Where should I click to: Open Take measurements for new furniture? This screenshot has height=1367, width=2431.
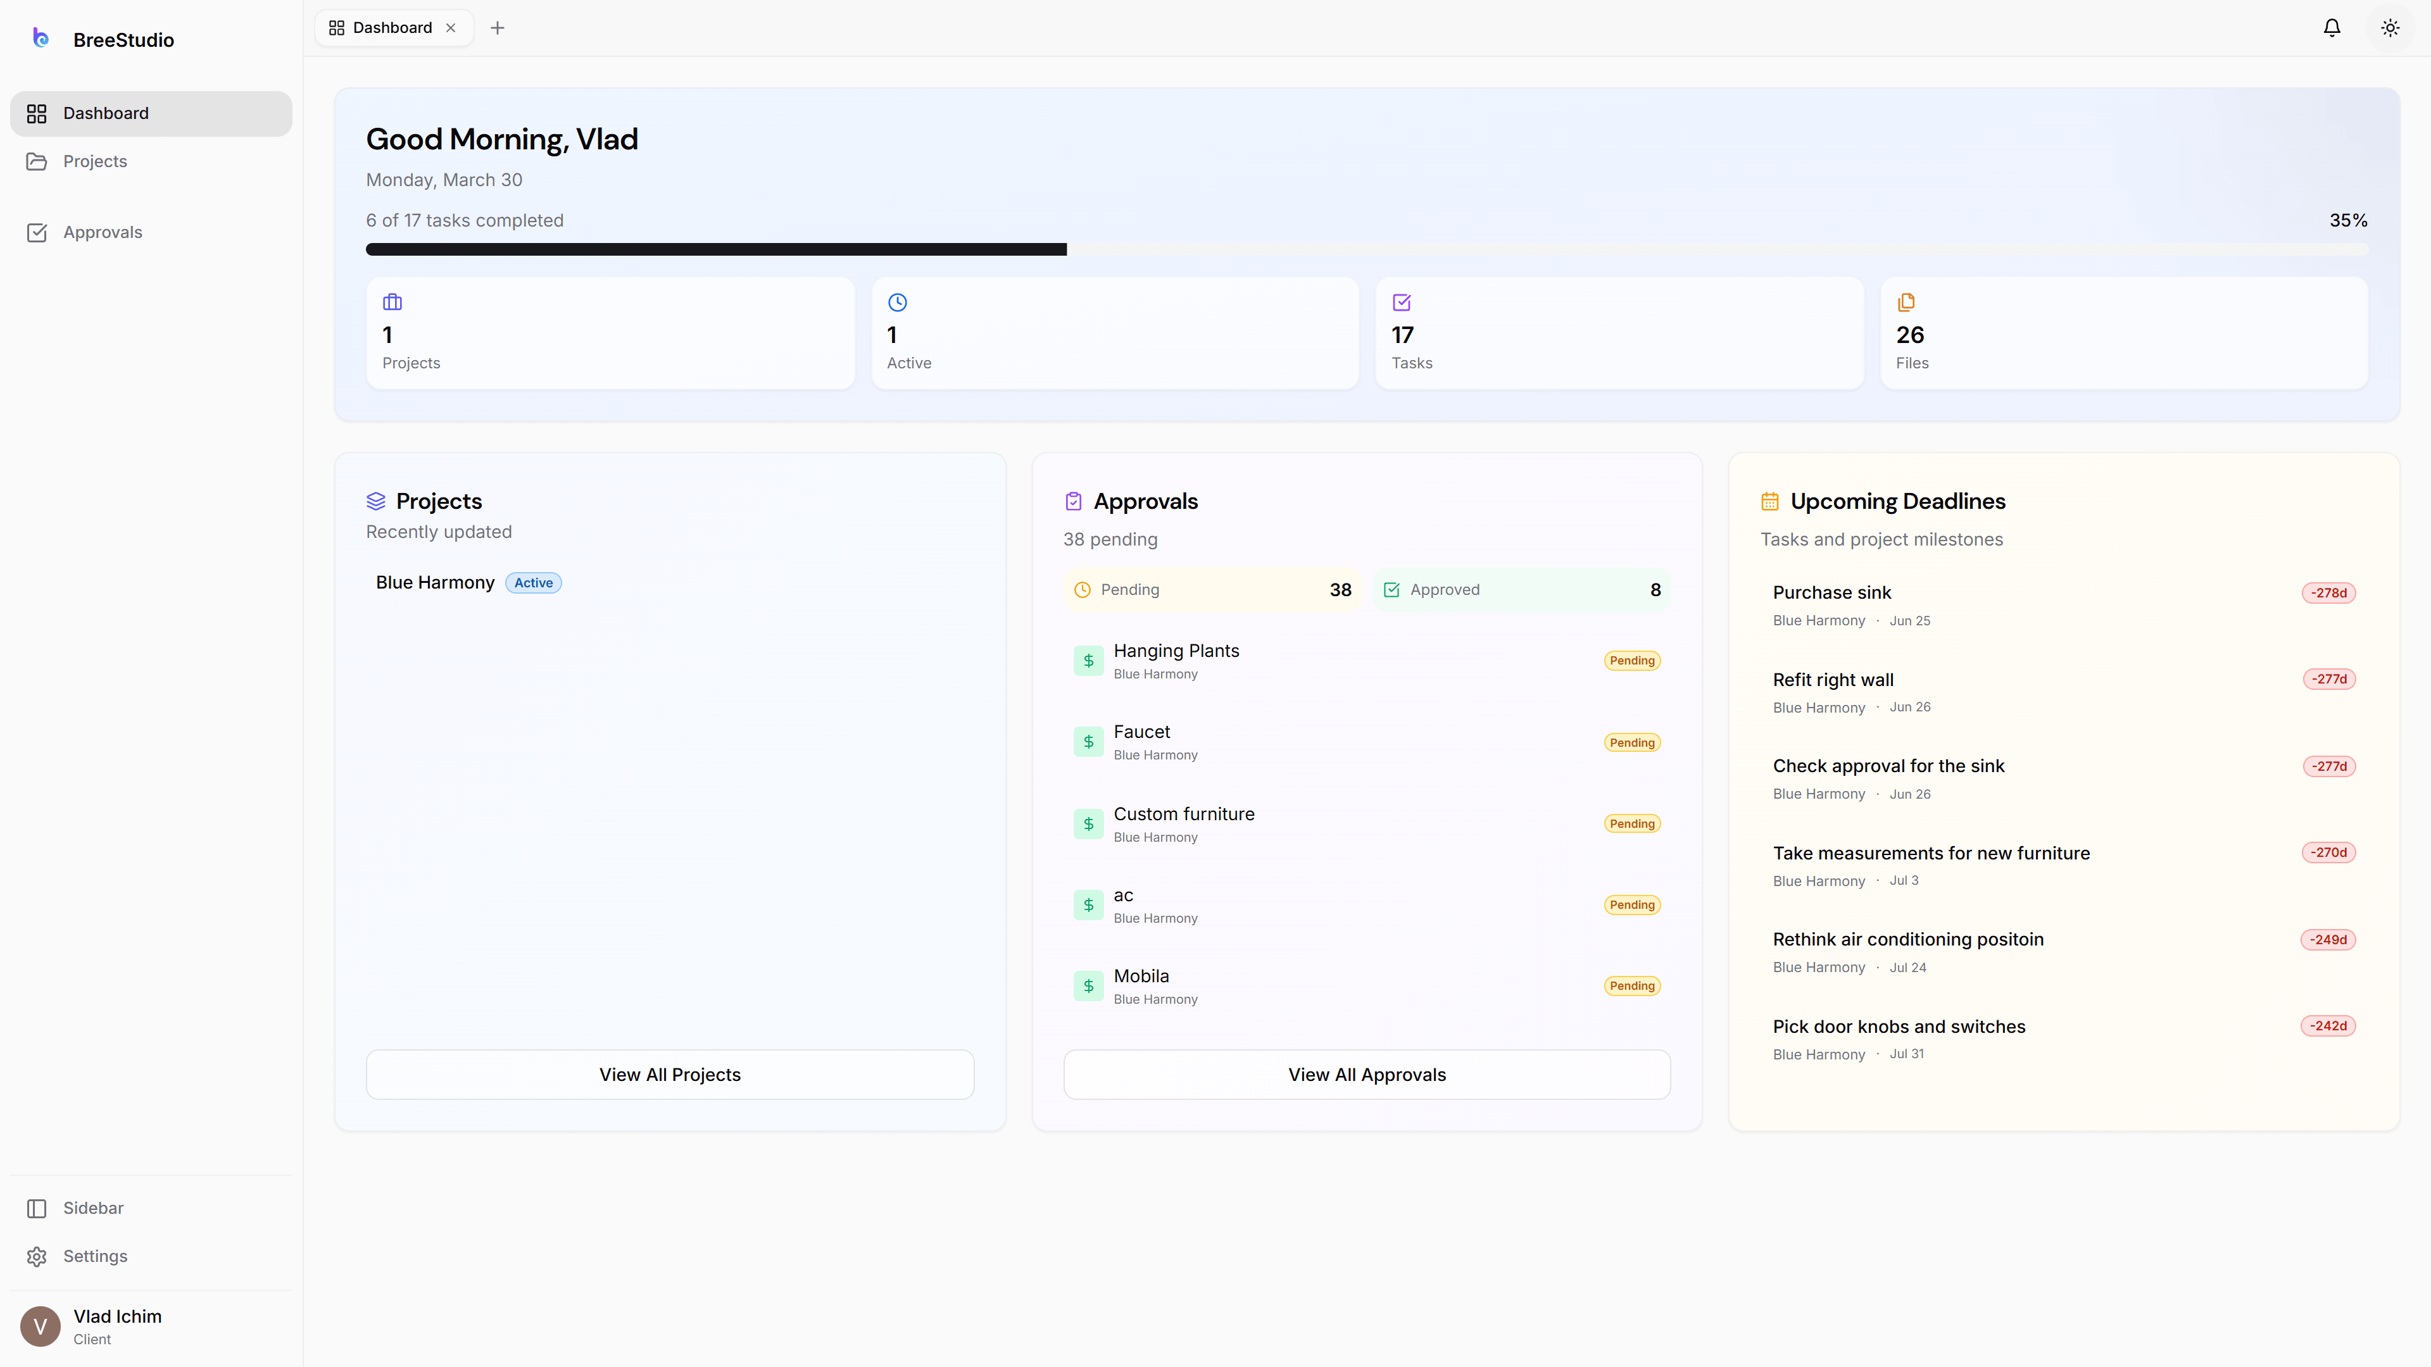click(x=2064, y=865)
